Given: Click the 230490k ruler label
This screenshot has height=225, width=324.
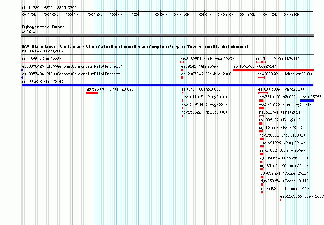Looking at the screenshot, I should click(182, 15).
